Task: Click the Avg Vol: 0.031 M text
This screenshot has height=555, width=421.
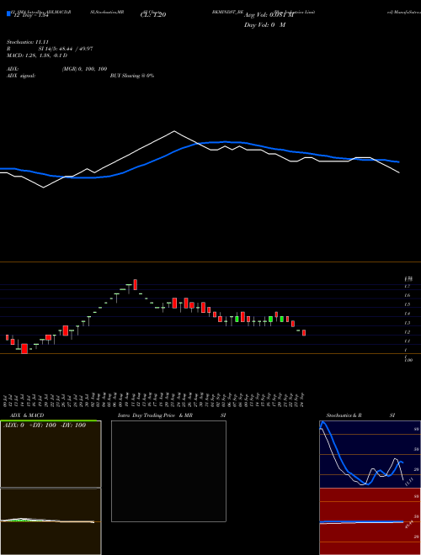Action: click(x=269, y=15)
